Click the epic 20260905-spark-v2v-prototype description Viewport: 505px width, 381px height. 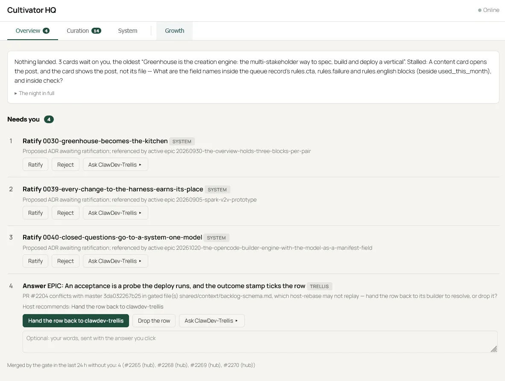(139, 199)
